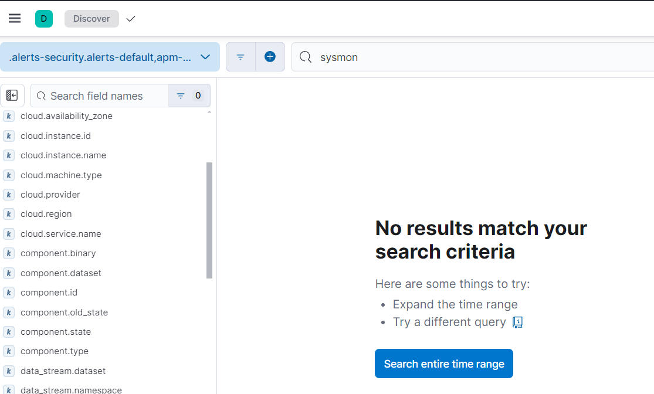
Task: Click the Search field names box
Action: pos(100,96)
